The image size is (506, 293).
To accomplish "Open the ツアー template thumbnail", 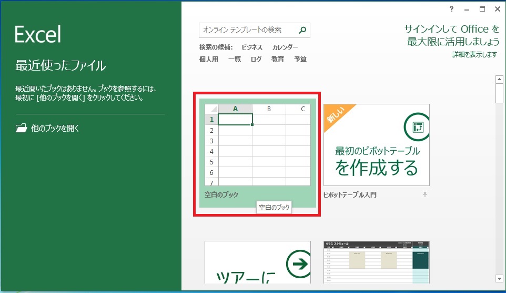I will point(258,262).
